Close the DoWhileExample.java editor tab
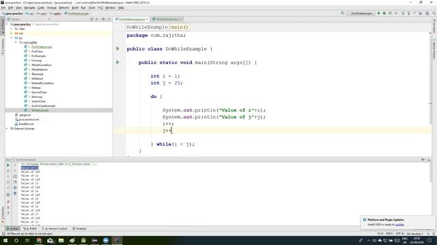437x245 pixels. [x=147, y=19]
